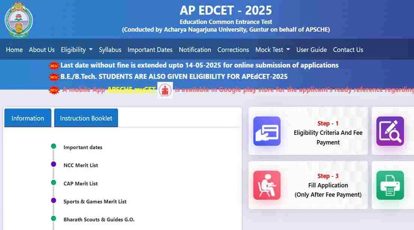This screenshot has width=414, height=230.
Task: Switch to the Instruction Booklet tab
Action: [86, 118]
